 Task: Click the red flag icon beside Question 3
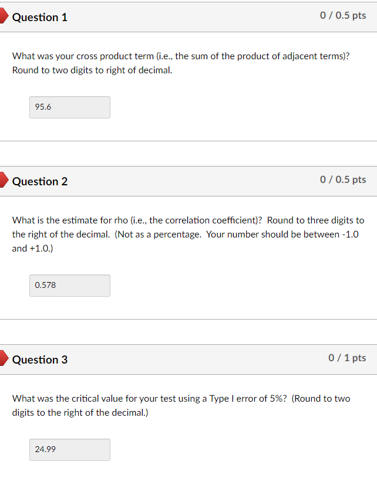pyautogui.click(x=4, y=360)
